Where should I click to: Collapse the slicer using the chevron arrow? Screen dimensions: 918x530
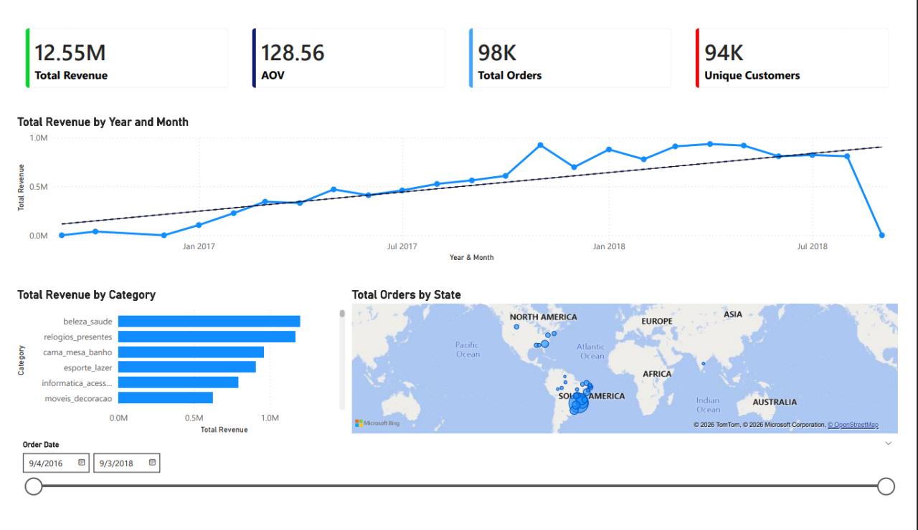pos(888,443)
